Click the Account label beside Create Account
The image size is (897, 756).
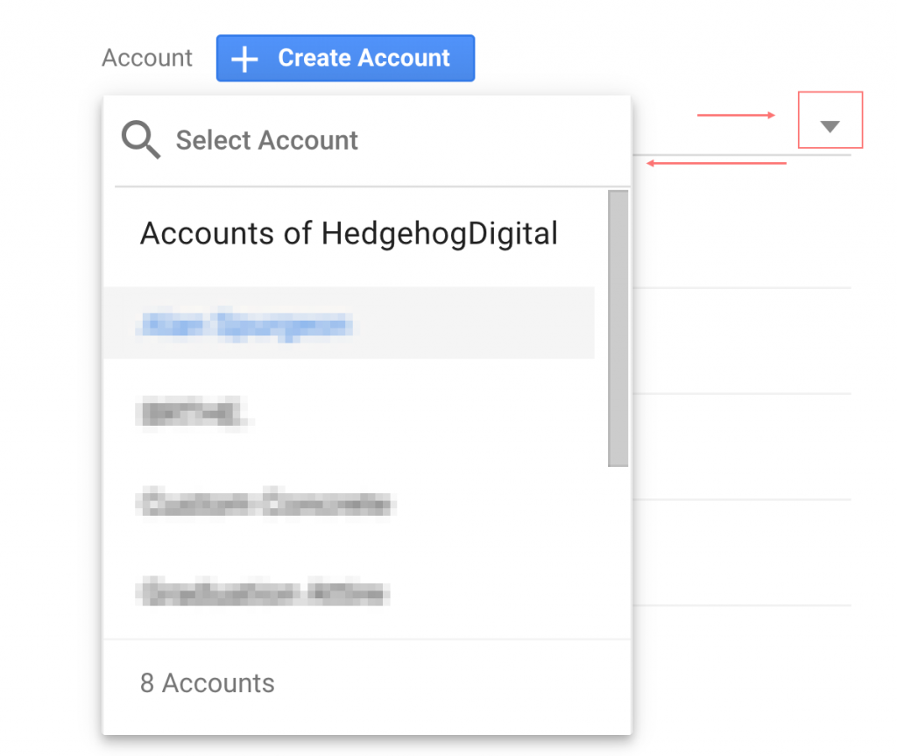pos(147,59)
